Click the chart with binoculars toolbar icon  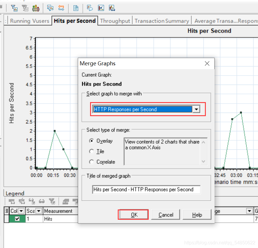coord(112,8)
